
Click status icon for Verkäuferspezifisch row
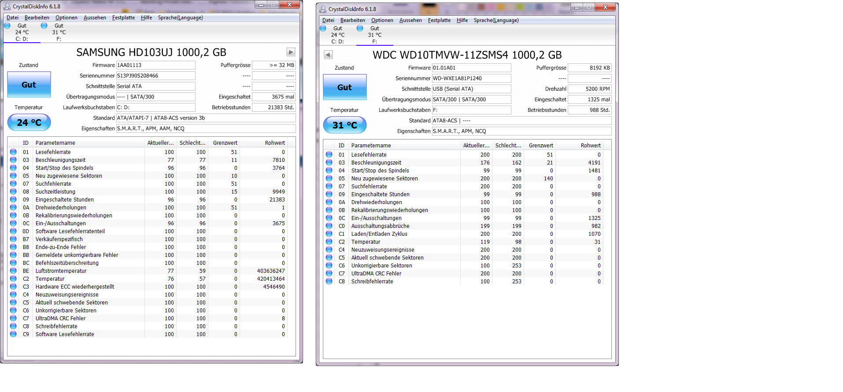click(x=13, y=239)
